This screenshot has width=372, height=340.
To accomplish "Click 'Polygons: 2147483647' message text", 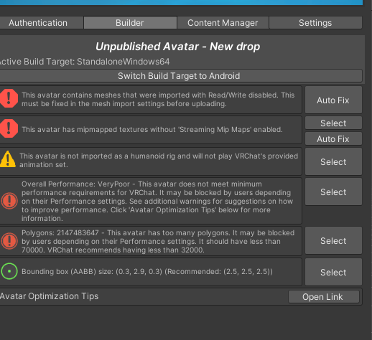I will pyautogui.click(x=158, y=241).
